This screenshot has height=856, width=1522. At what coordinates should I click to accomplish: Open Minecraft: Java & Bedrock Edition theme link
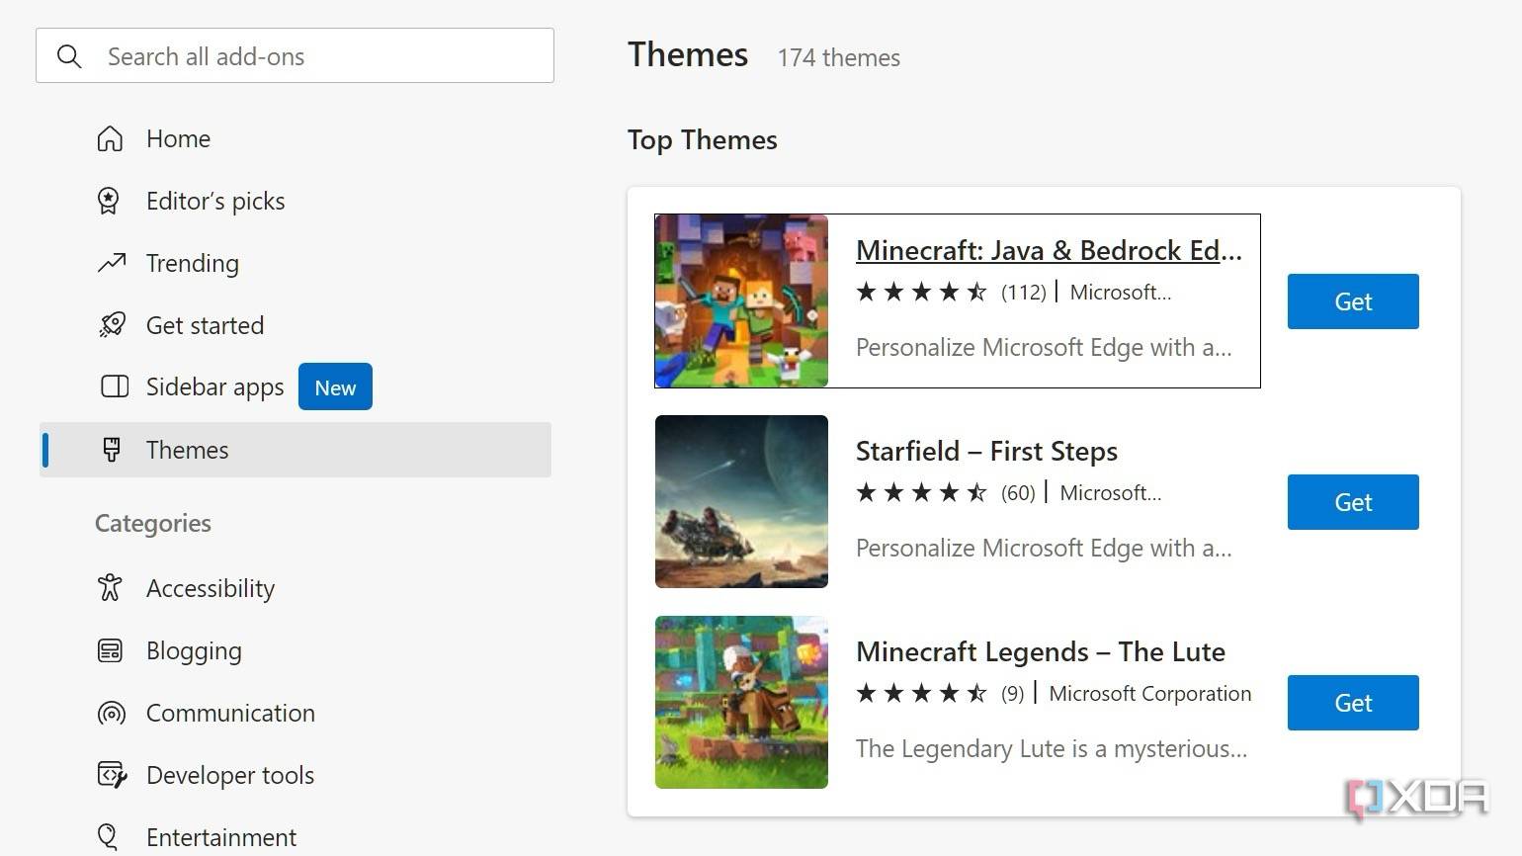coord(1049,250)
